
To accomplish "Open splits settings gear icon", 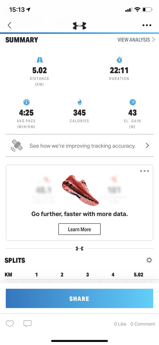I will click(149, 260).
